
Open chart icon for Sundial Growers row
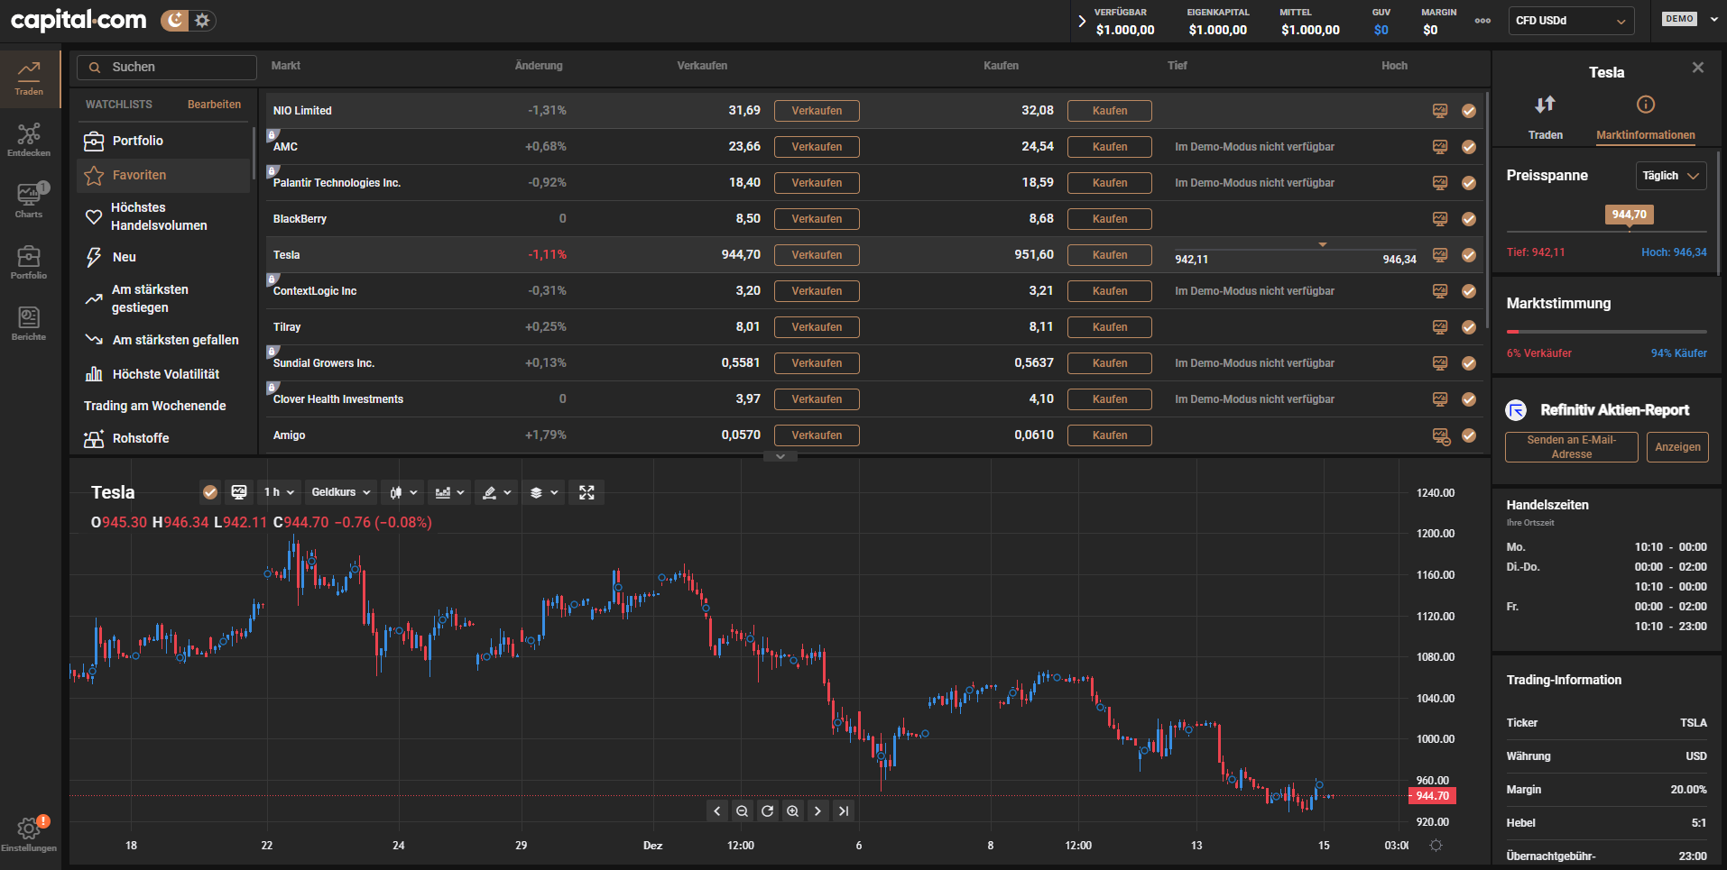(x=1440, y=363)
